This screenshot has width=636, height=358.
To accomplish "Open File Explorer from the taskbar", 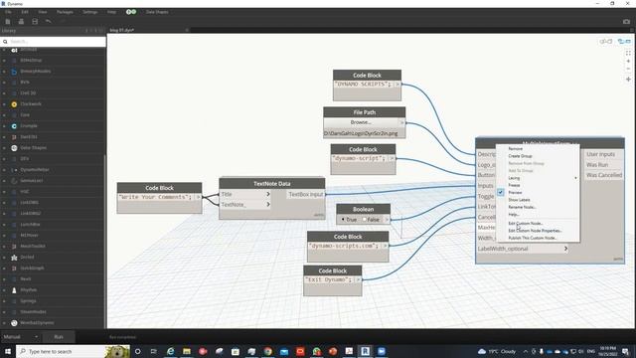I will pyautogui.click(x=187, y=351).
